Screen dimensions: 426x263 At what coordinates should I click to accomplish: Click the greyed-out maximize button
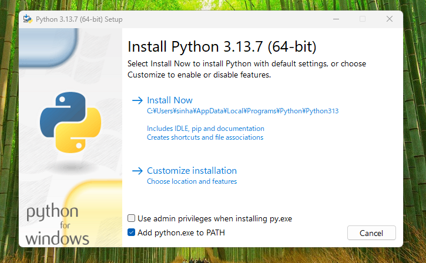(362, 19)
